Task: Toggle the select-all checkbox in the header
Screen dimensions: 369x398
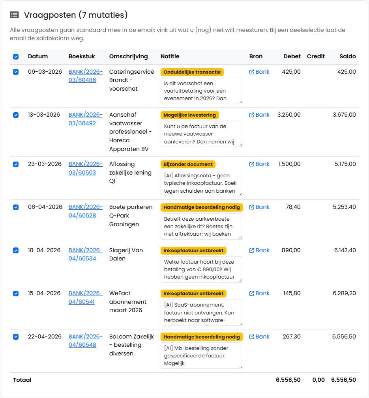Action: 16,57
